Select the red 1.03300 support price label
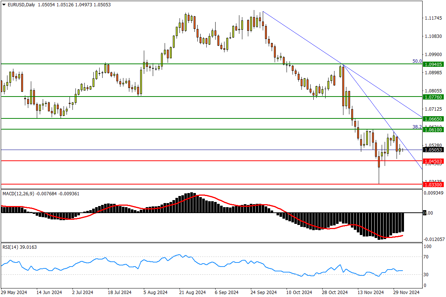 (433, 184)
